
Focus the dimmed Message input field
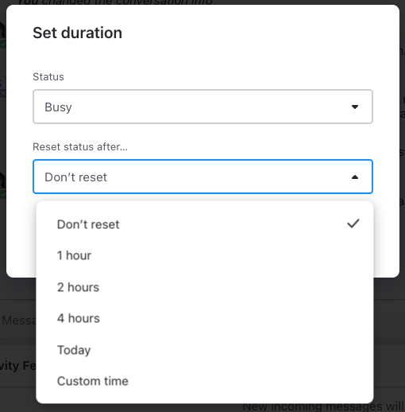pos(18,321)
